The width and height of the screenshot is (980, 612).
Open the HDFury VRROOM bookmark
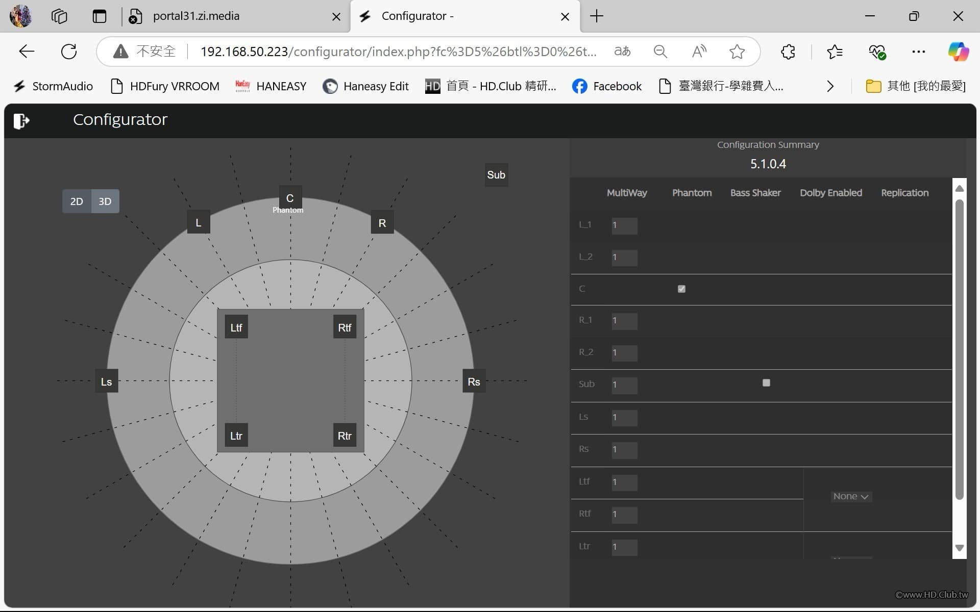[165, 86]
